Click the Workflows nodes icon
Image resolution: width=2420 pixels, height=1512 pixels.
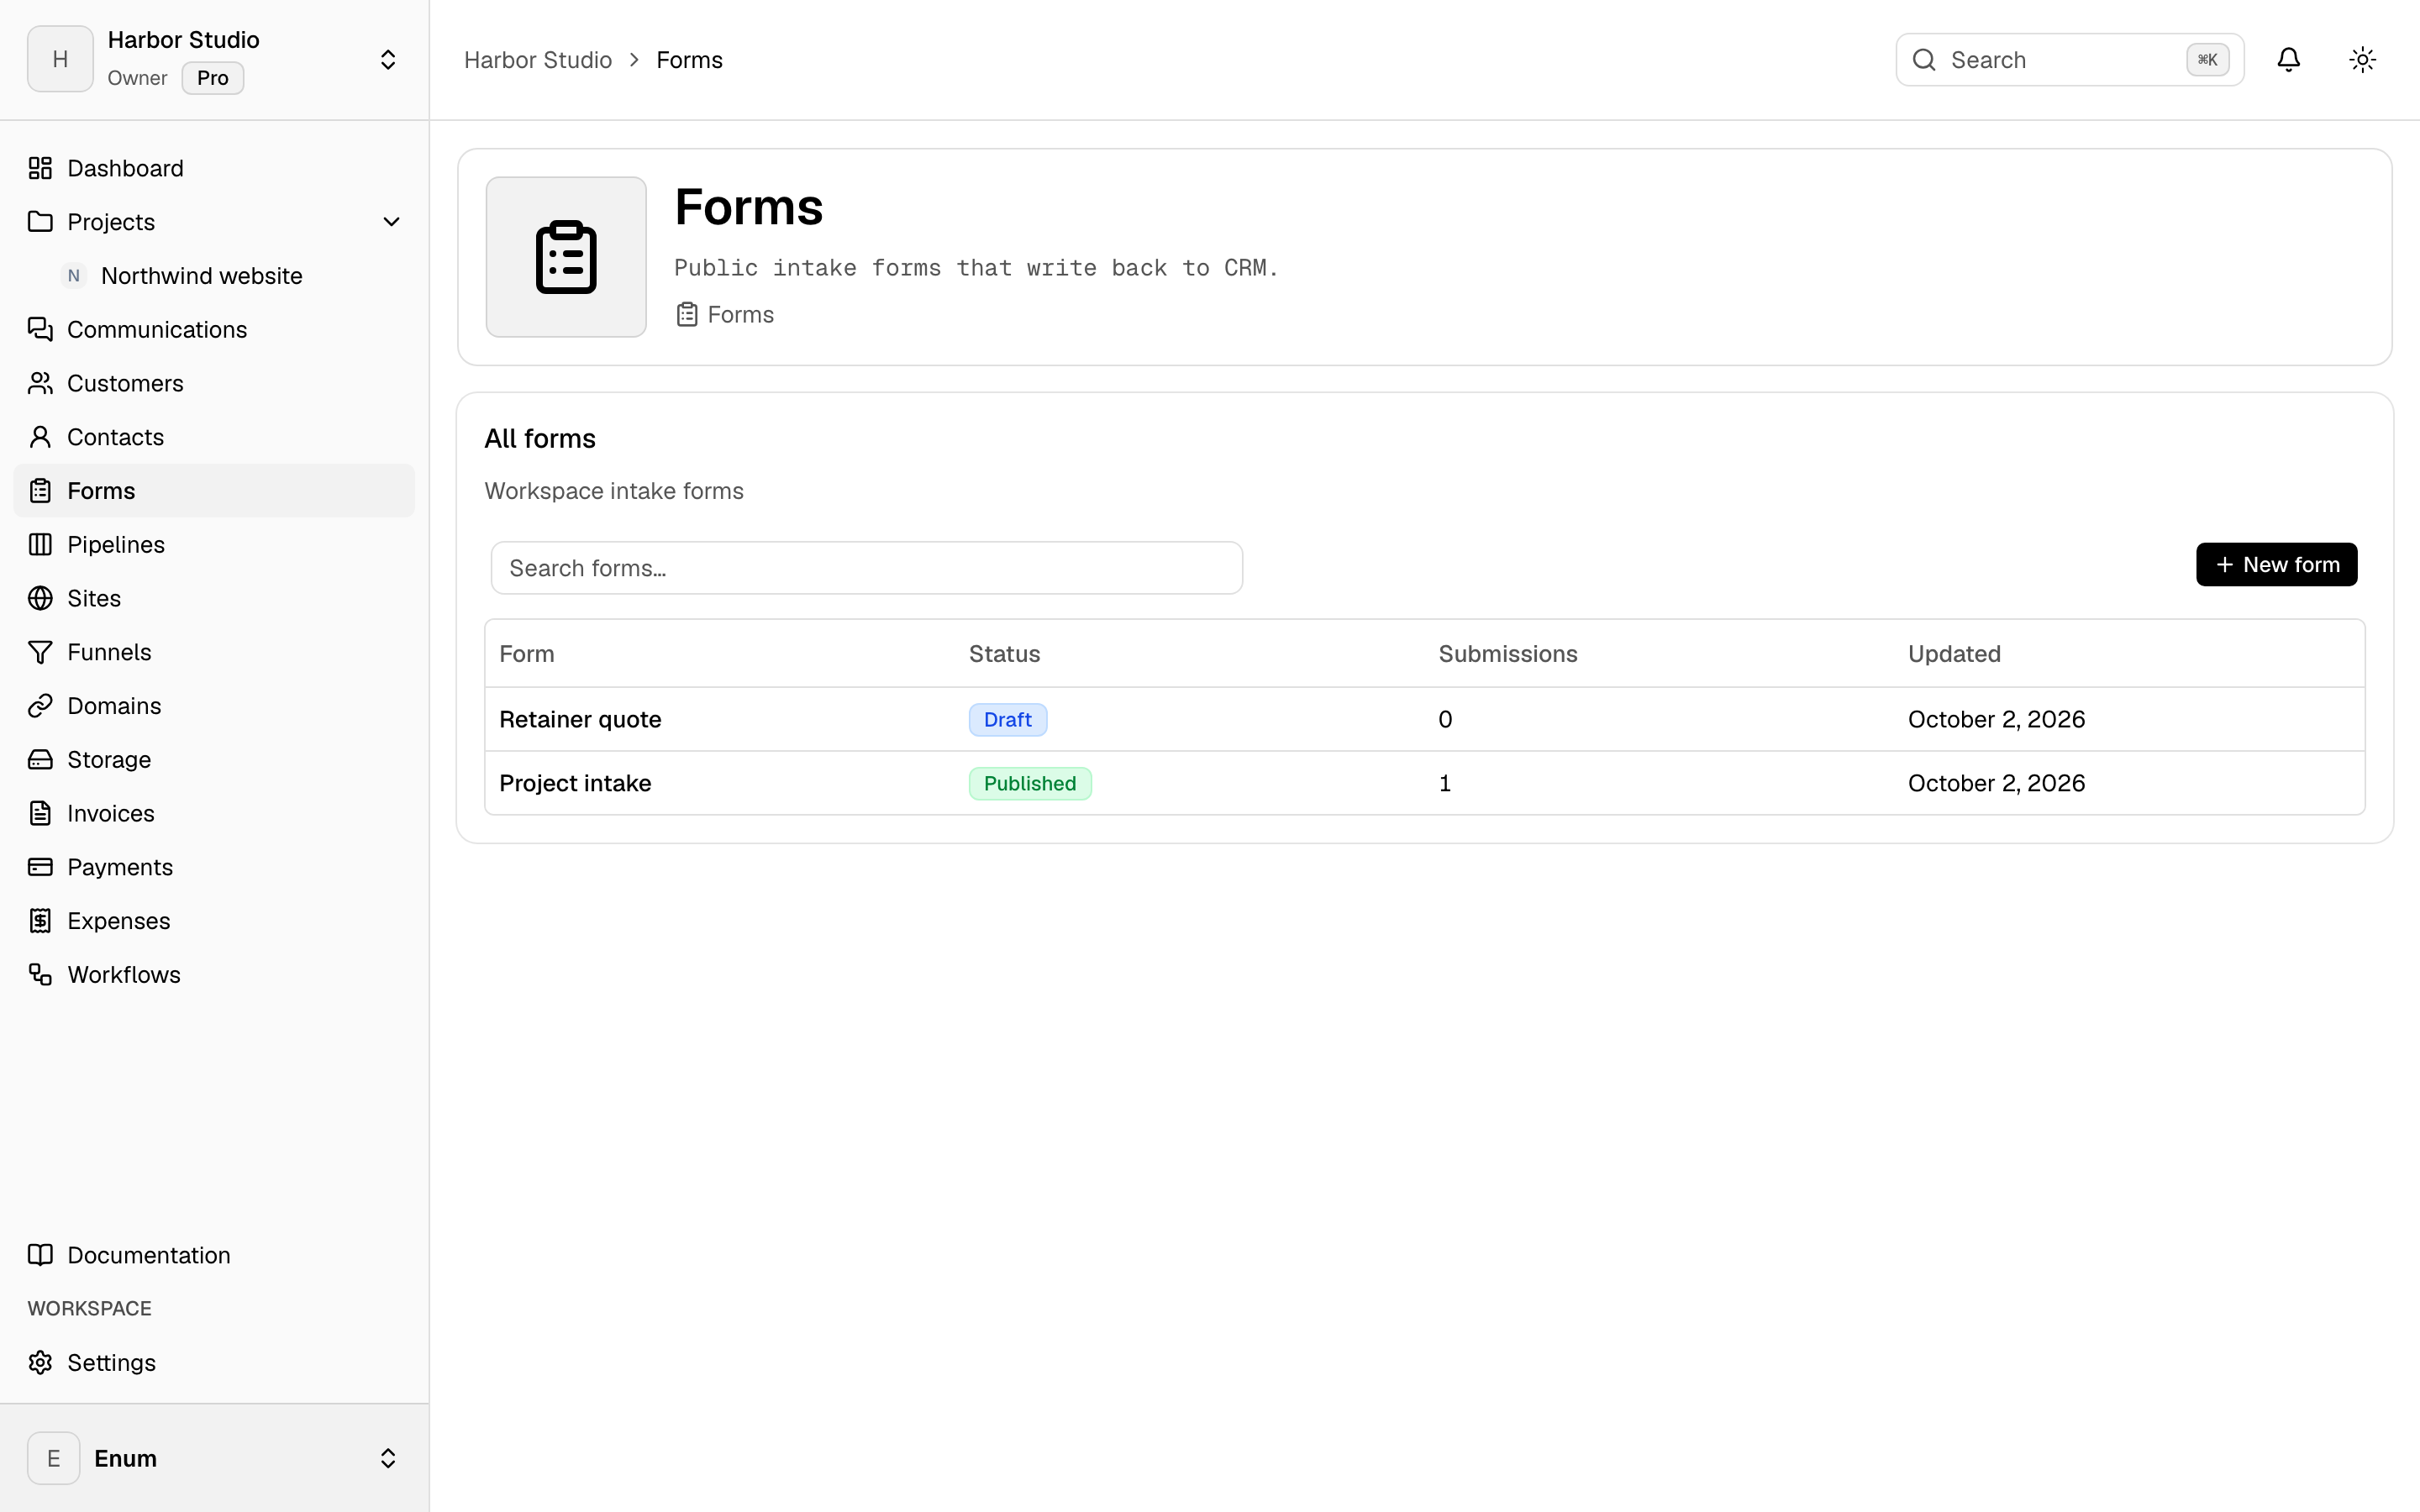point(40,975)
